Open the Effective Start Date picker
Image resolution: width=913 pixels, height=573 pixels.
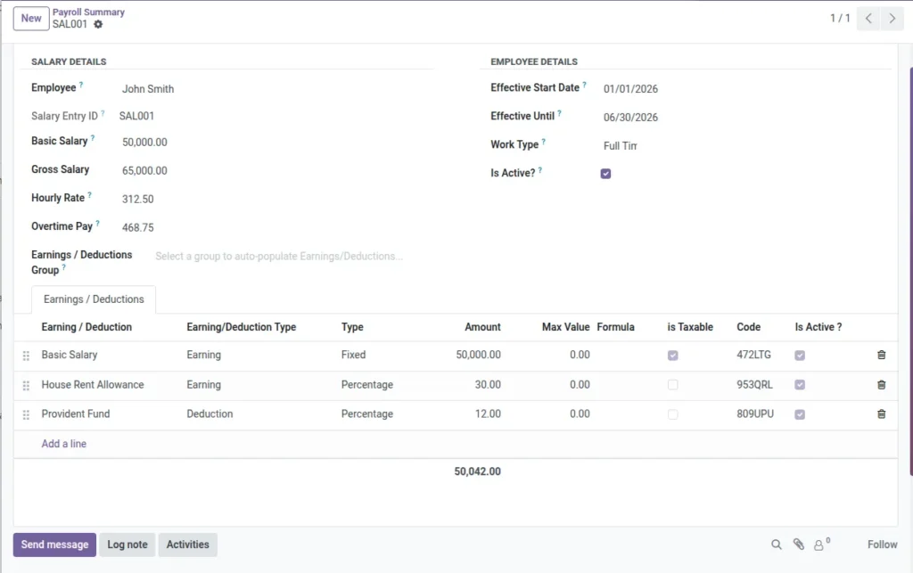pyautogui.click(x=630, y=89)
